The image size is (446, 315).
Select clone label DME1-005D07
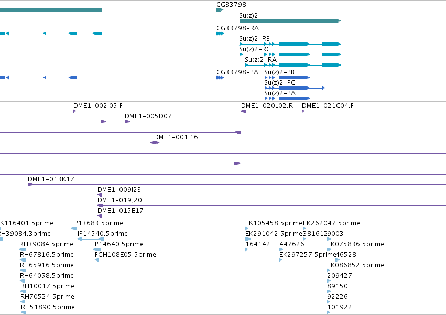point(148,116)
